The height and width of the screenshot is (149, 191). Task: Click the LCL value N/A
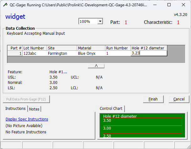point(99,88)
